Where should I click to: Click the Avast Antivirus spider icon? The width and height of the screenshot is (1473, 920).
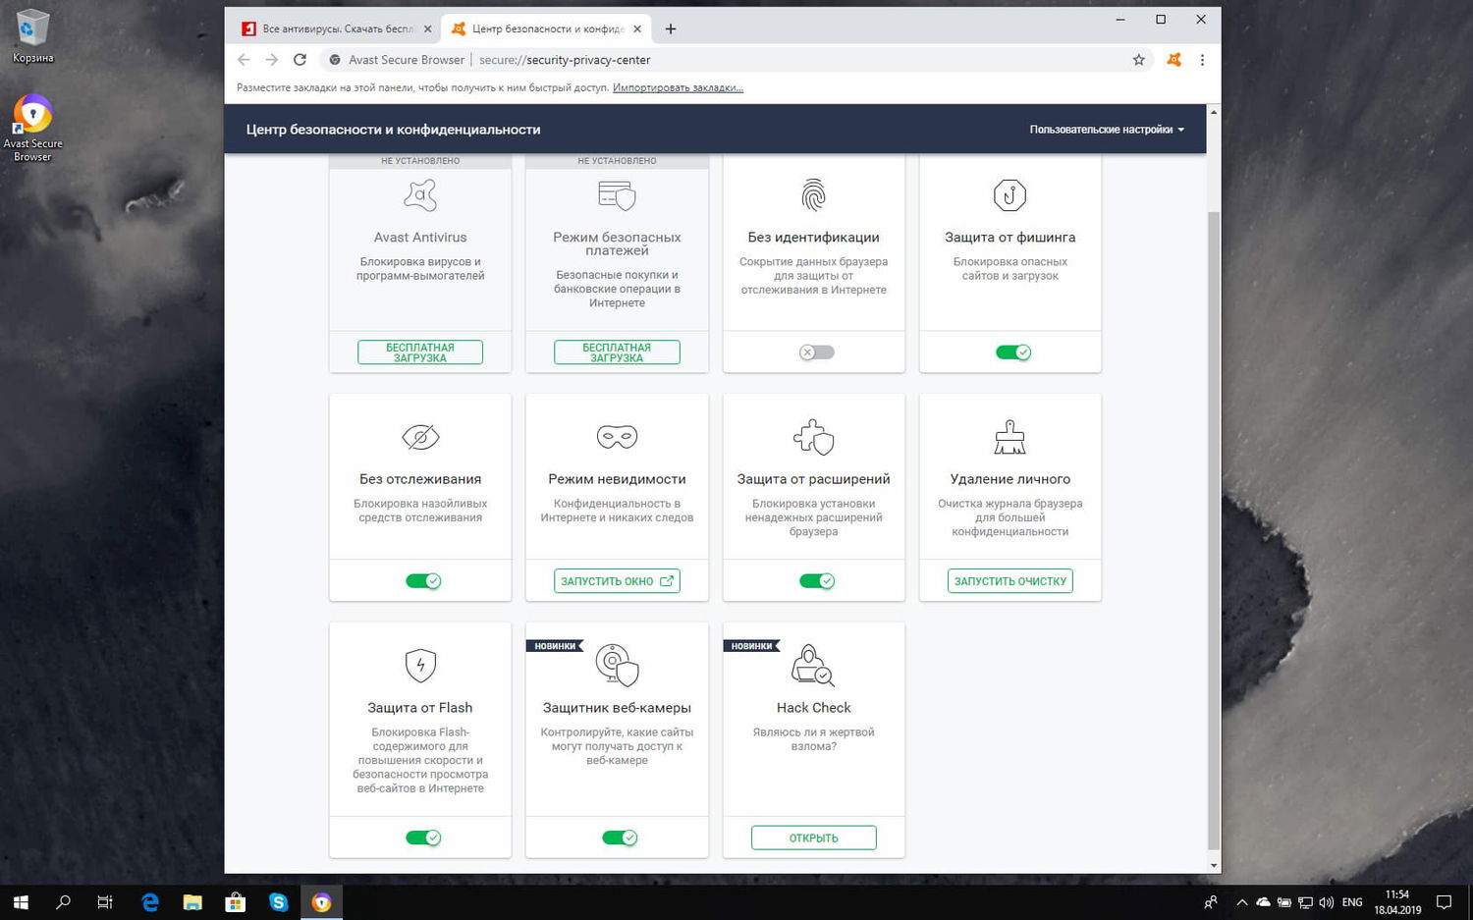[419, 195]
